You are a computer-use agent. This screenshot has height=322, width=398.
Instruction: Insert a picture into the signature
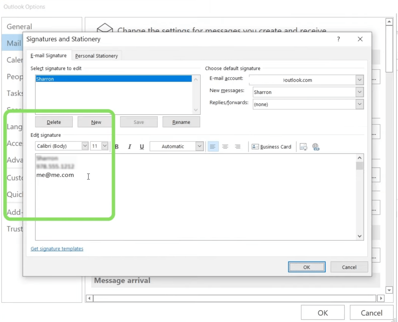303,147
